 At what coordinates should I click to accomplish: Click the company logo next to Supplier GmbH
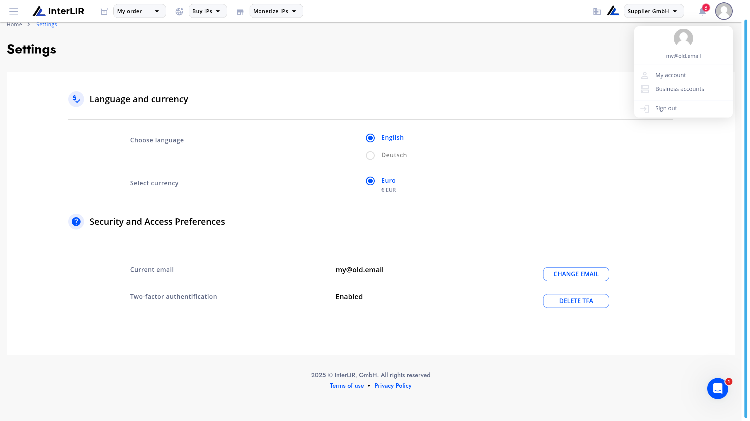click(x=613, y=11)
